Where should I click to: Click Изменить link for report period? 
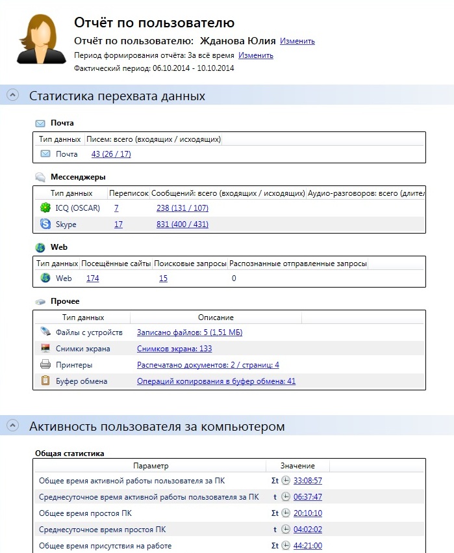pos(255,55)
